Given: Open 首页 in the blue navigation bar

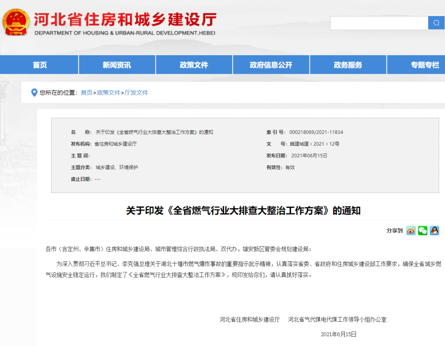Looking at the screenshot, I should 40,65.
